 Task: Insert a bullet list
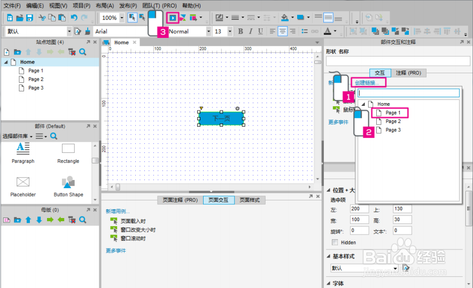click(x=305, y=31)
